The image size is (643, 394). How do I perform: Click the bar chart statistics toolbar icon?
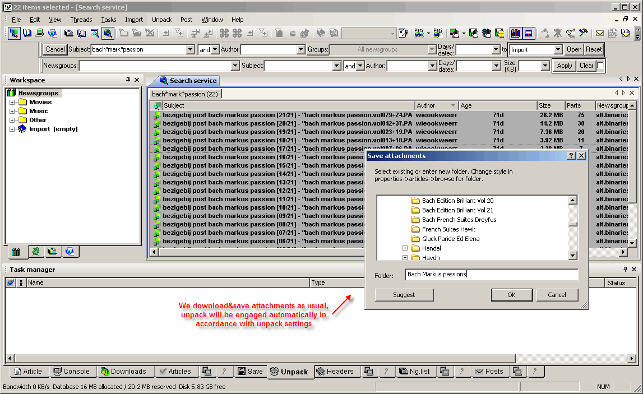[x=515, y=33]
